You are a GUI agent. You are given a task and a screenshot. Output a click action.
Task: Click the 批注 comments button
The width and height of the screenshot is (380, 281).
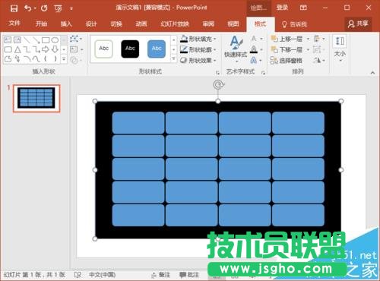[x=189, y=275]
